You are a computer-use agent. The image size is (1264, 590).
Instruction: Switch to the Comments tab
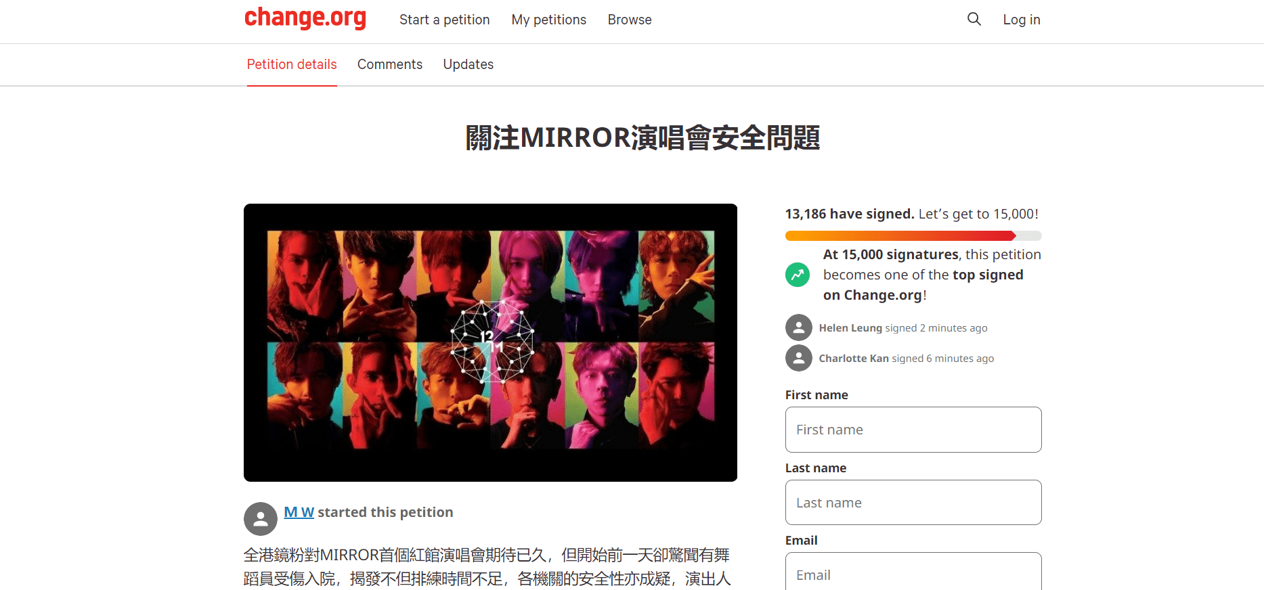coord(390,64)
